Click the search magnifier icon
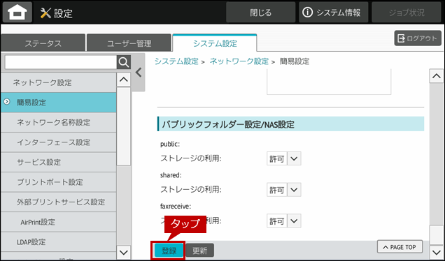This screenshot has height=261, width=445. click(x=124, y=62)
